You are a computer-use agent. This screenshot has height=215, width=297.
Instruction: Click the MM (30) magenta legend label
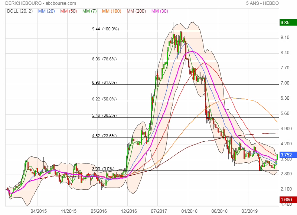tap(160, 11)
